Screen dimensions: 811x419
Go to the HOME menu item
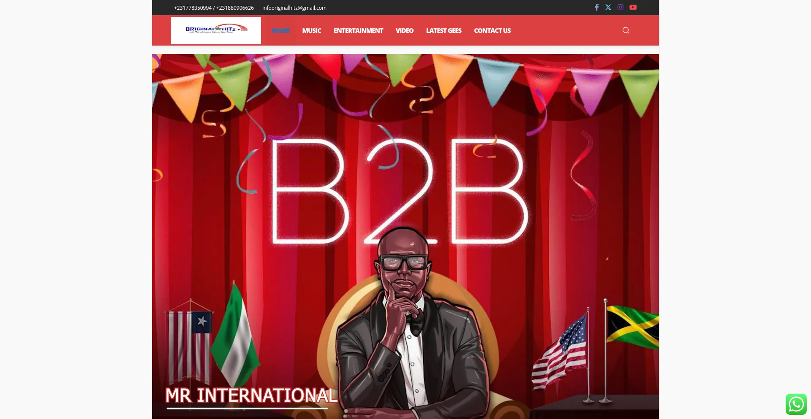pos(280,31)
